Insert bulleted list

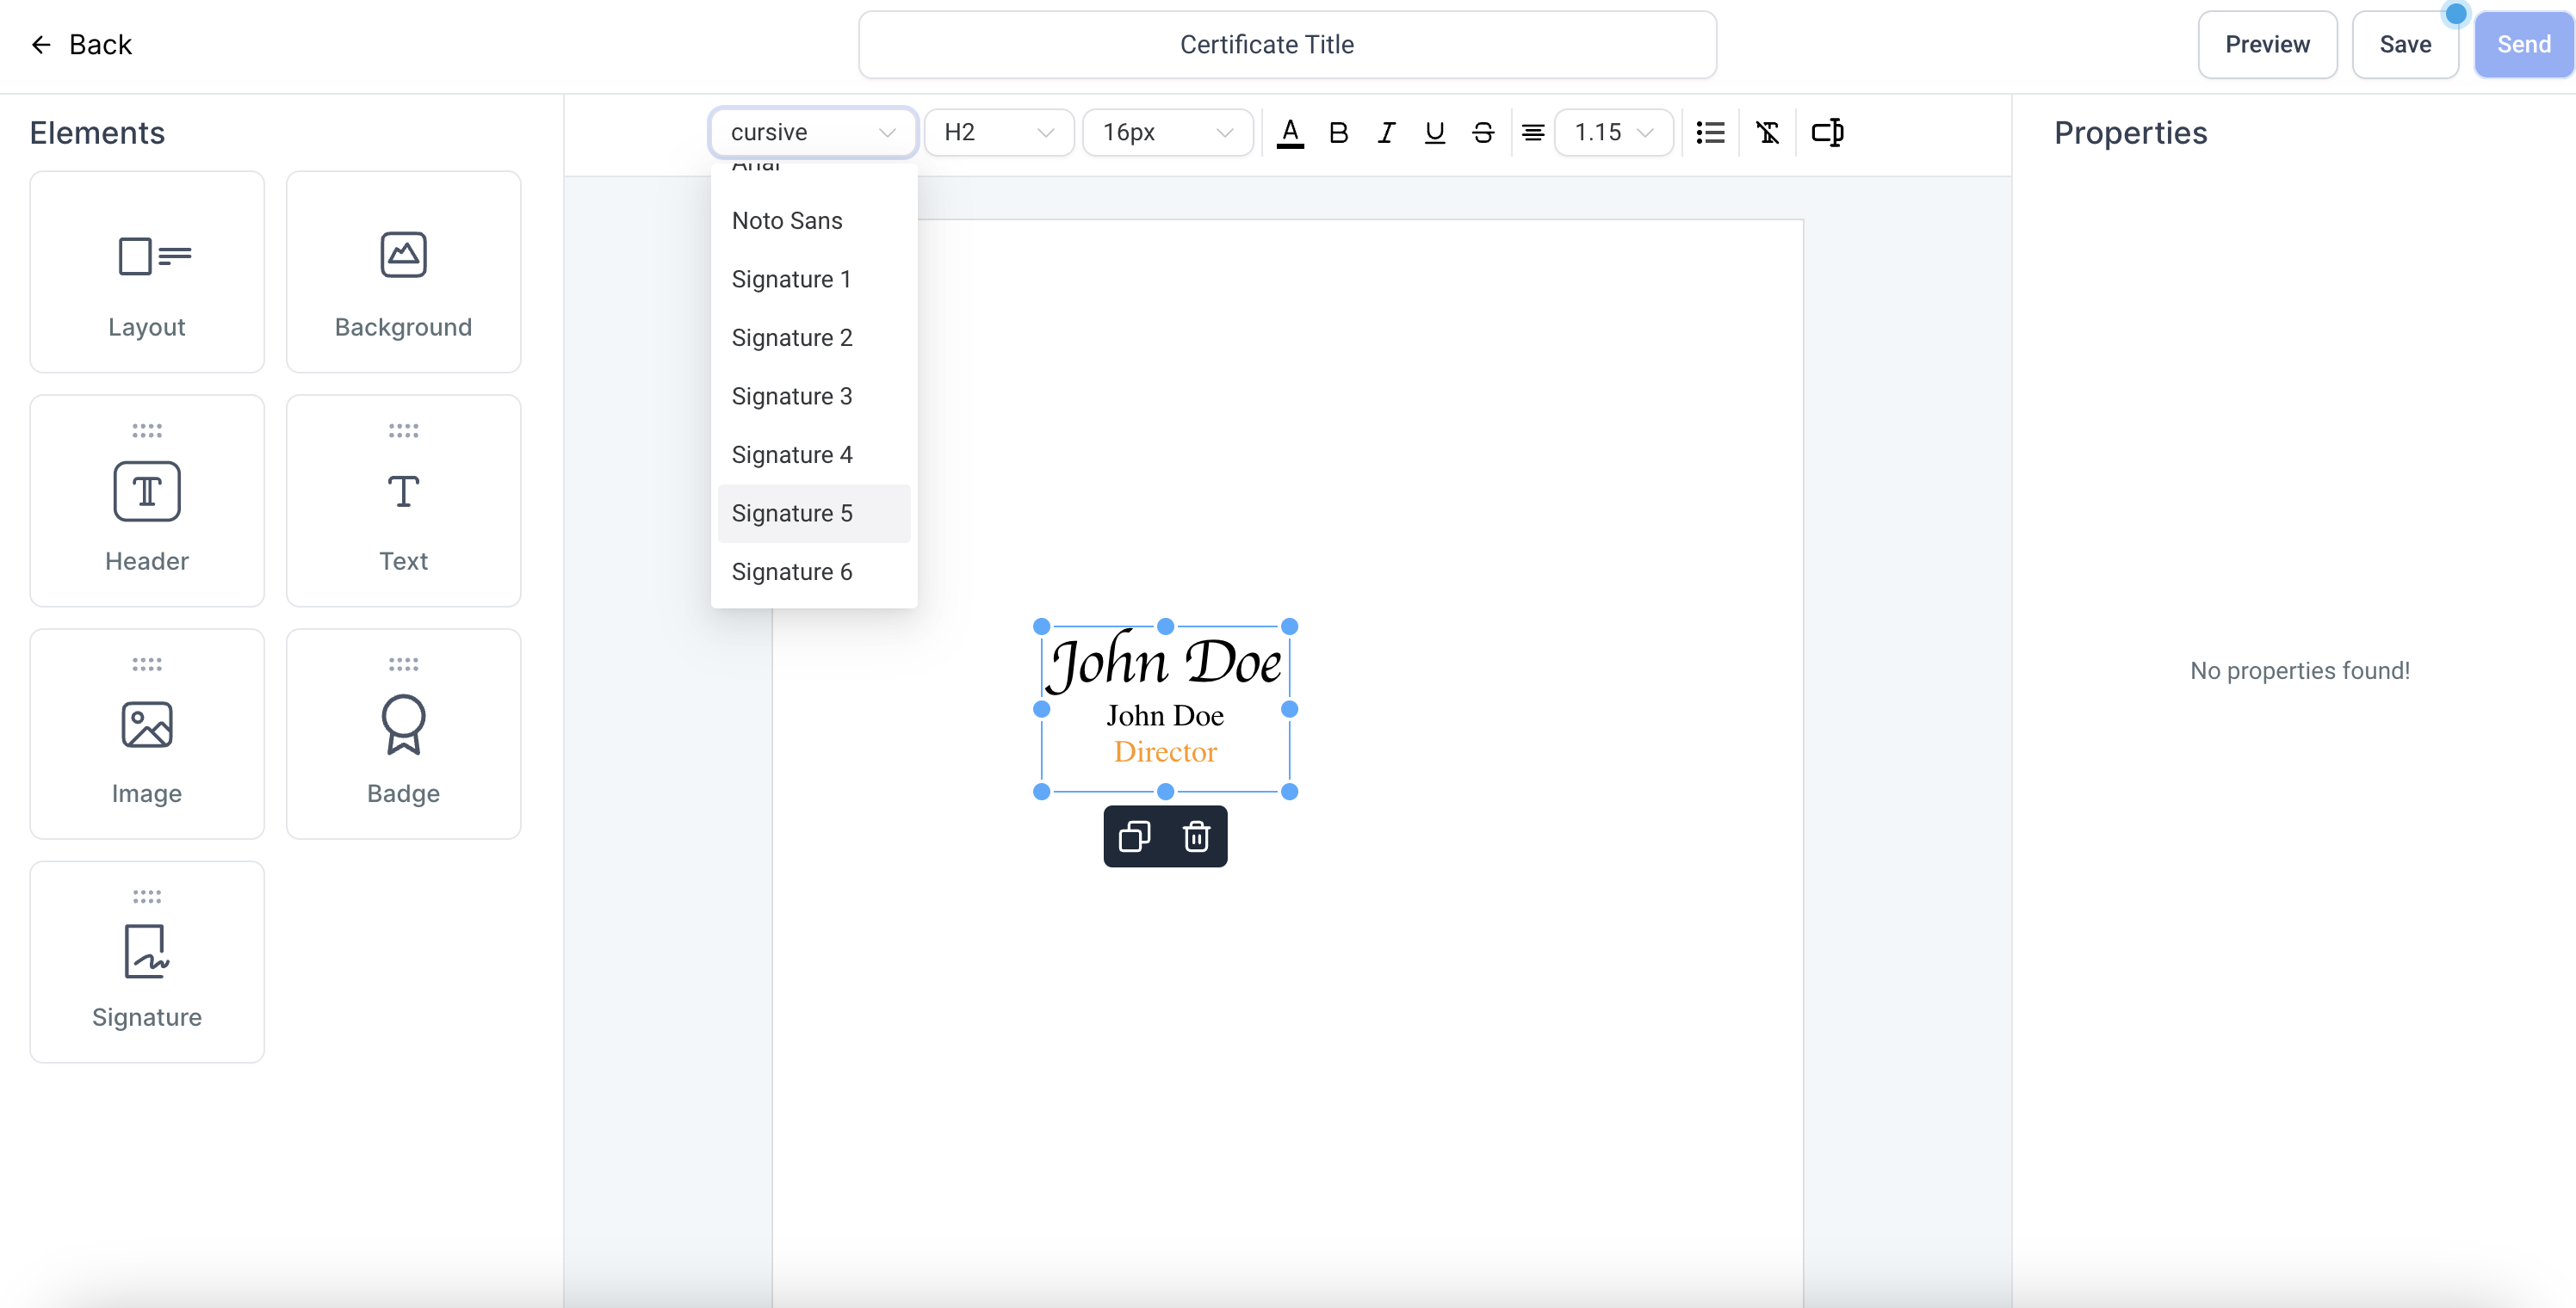coord(1710,132)
